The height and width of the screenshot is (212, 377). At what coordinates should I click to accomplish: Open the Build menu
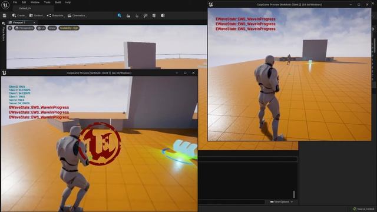coord(58,2)
